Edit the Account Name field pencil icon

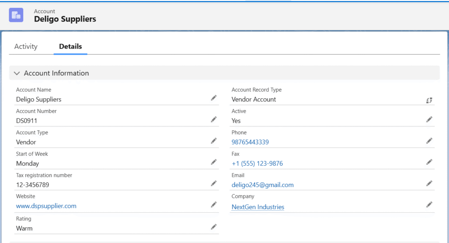pos(214,98)
